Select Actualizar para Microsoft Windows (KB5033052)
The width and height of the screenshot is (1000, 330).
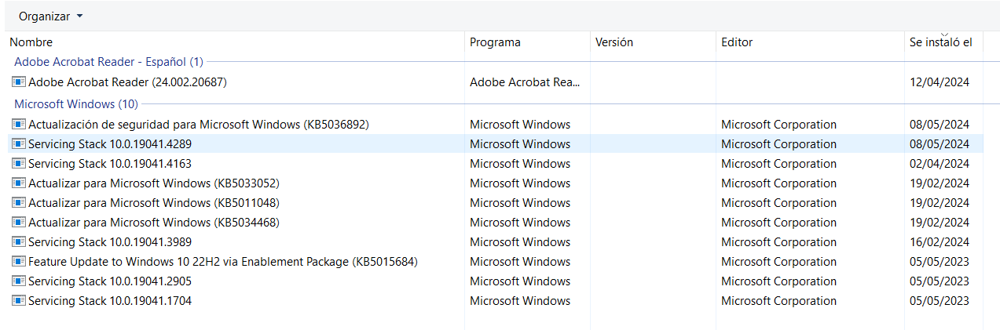pos(154,183)
